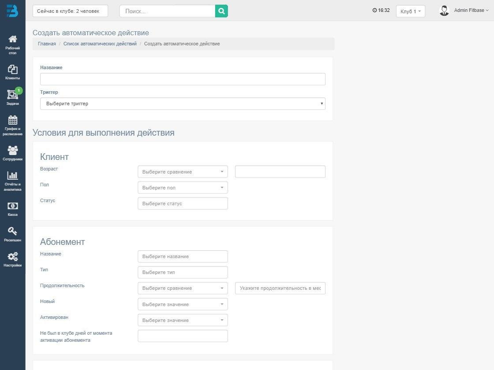Open Настройки gears icon

[13, 257]
